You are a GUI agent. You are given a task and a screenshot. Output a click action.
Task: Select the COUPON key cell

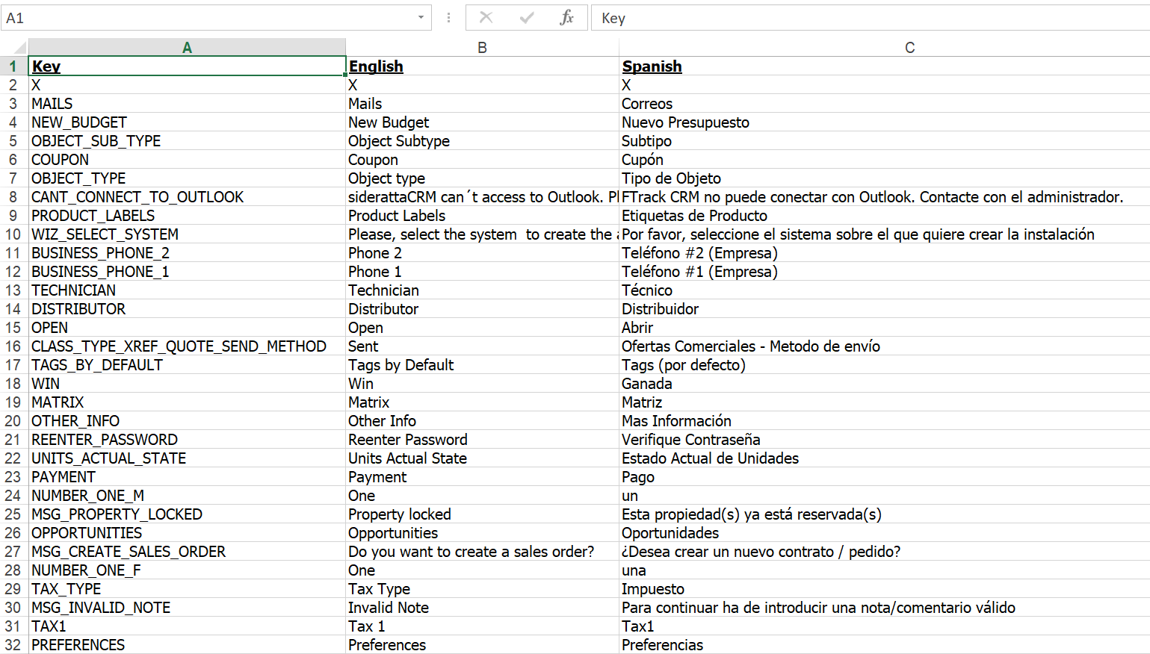click(x=187, y=160)
